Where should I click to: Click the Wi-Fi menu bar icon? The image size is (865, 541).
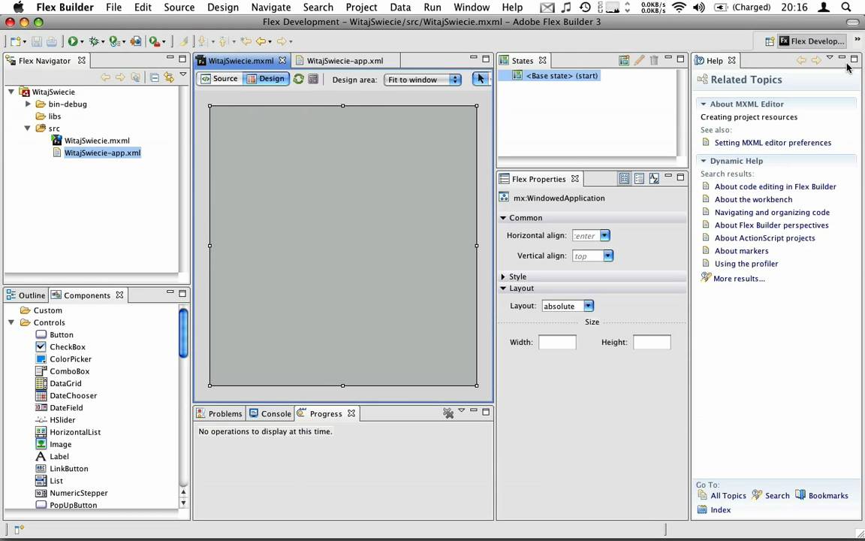679,8
